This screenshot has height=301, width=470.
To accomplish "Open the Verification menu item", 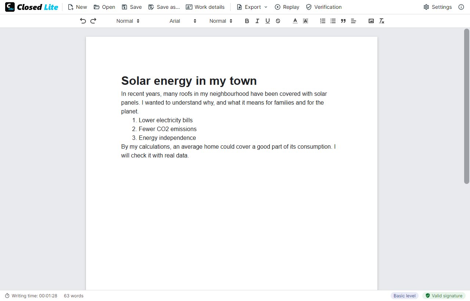I will click(324, 7).
